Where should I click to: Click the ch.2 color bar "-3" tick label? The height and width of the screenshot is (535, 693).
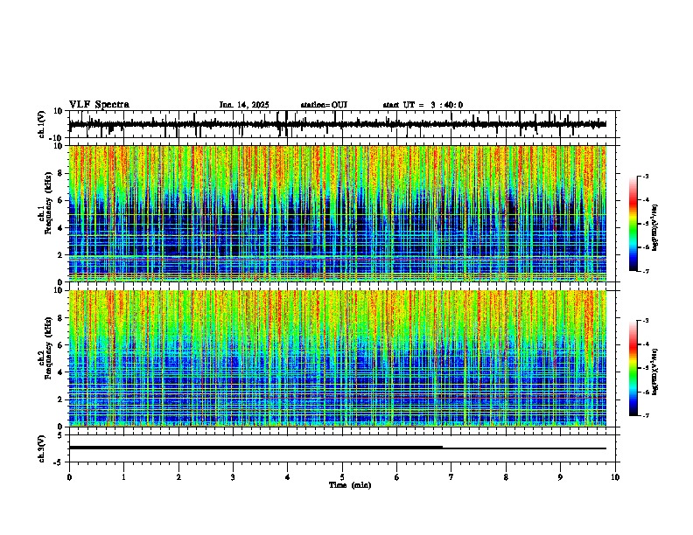pos(646,321)
